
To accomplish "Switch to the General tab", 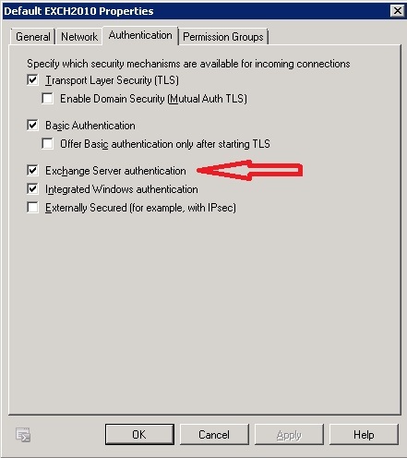I will pos(33,37).
